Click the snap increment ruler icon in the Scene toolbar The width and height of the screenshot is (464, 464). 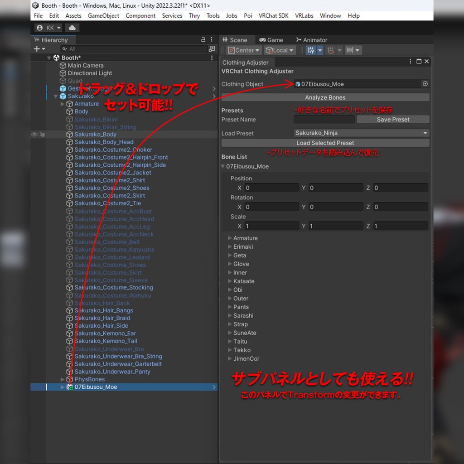point(350,50)
